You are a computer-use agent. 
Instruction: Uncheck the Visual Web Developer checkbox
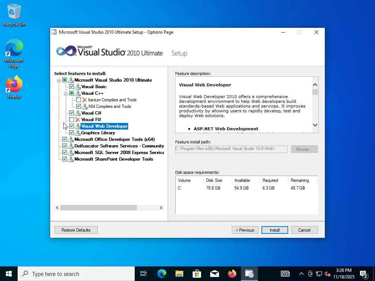(71, 126)
